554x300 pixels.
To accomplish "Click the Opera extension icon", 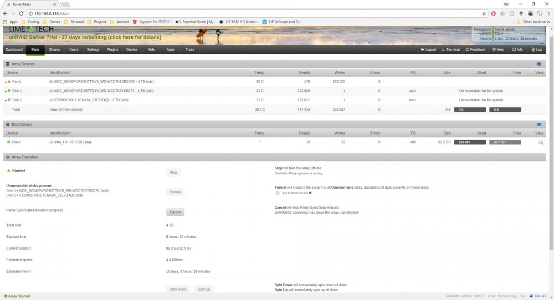I will pos(493,13).
